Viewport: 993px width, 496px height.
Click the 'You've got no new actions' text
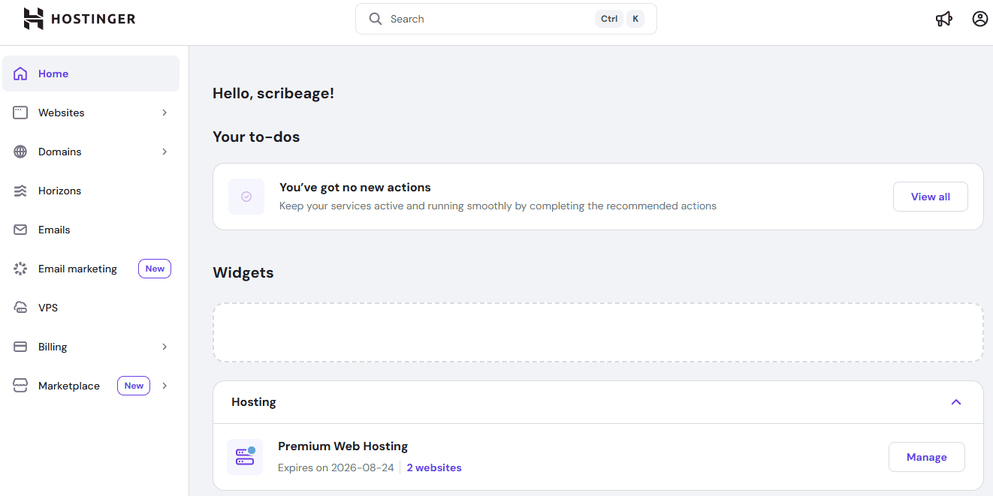click(x=355, y=188)
